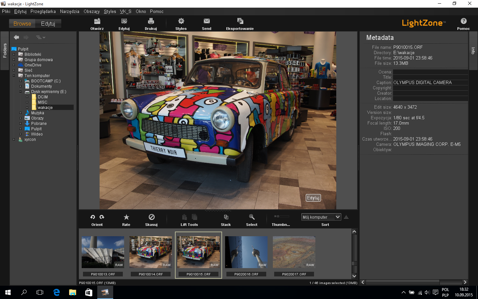Expand the DCIM folder node
The height and width of the screenshot is (299, 478).
(27, 97)
